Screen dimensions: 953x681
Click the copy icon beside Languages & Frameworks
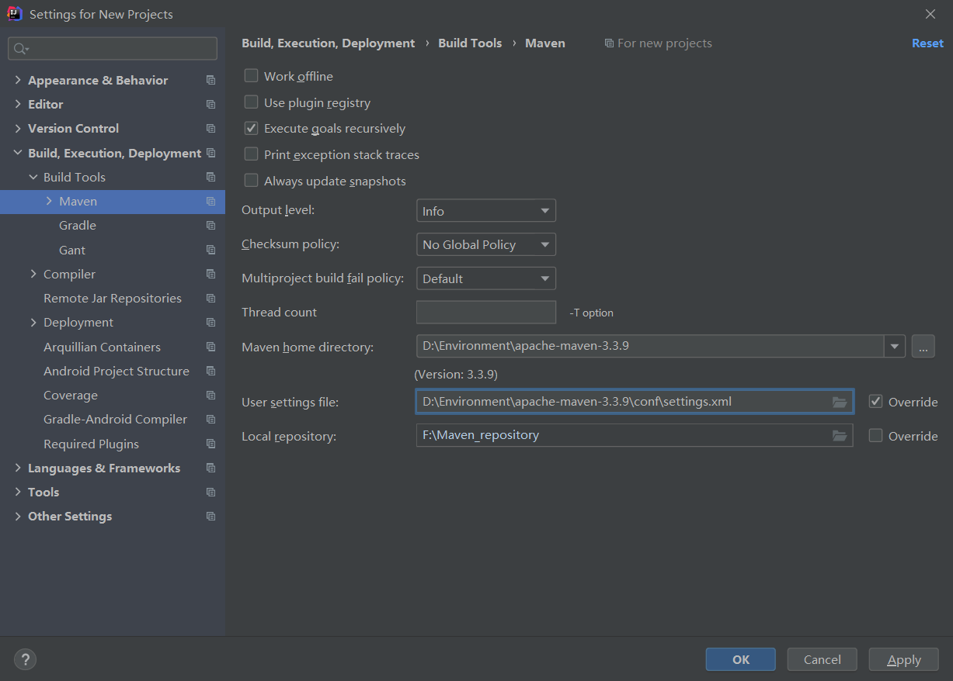[x=210, y=468]
